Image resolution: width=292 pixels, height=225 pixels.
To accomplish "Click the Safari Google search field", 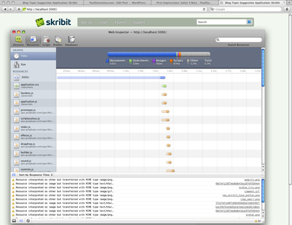I will 245,9.
